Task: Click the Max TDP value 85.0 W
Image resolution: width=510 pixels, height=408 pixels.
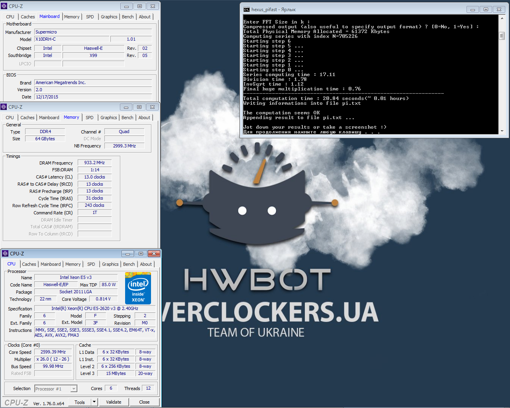Action: (109, 284)
